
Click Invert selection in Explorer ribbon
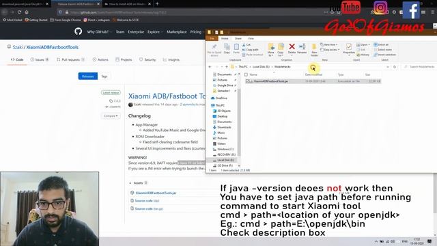pos(385,55)
